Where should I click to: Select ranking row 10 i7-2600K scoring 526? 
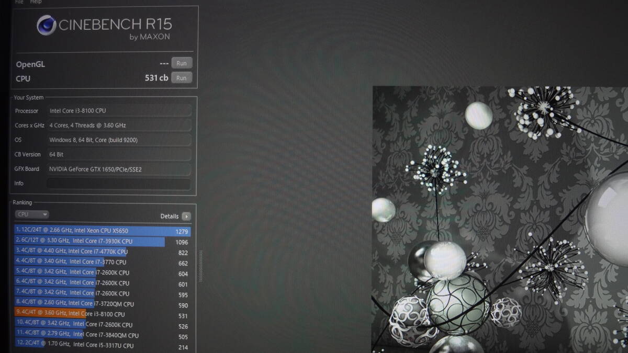pos(103,325)
